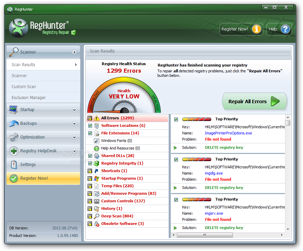Viewport: 303px width, 251px height.
Task: Click the yellow Register Now! sidebar button
Action: [43, 178]
